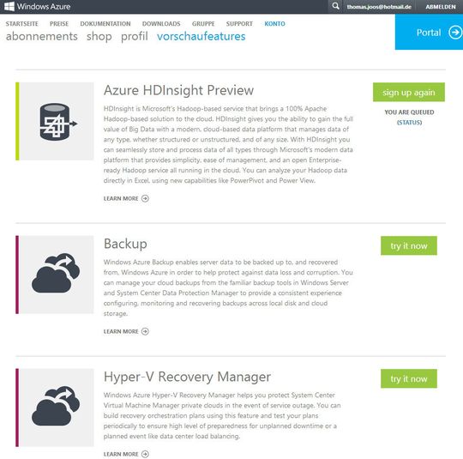The image size is (463, 459).
Task: Click try it now for Hyper-V Recovery Manager
Action: click(x=409, y=378)
